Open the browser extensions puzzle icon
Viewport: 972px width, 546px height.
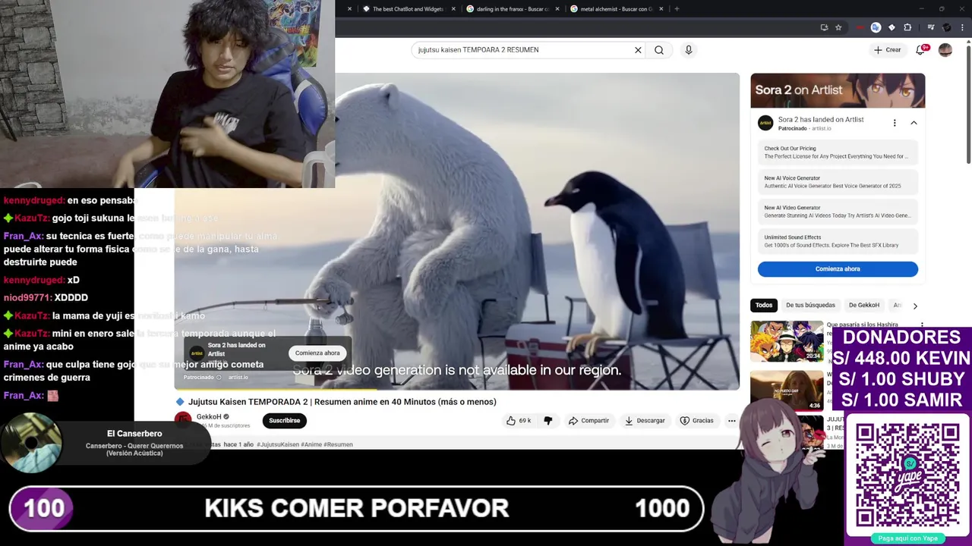pos(907,27)
